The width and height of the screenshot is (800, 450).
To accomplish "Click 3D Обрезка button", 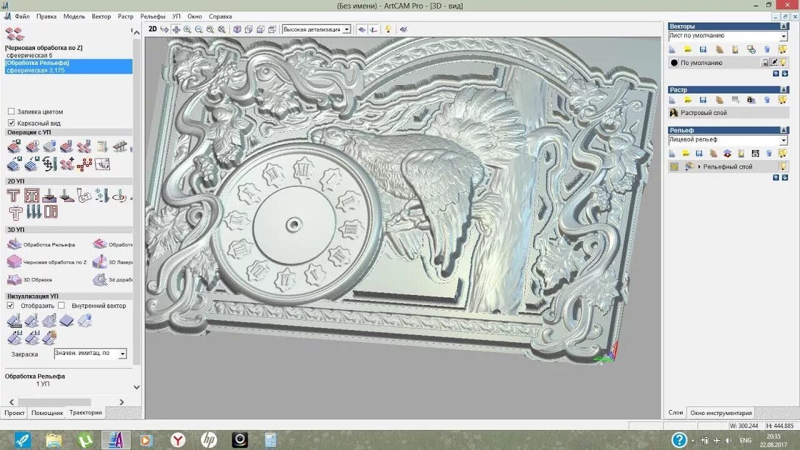I will click(30, 279).
